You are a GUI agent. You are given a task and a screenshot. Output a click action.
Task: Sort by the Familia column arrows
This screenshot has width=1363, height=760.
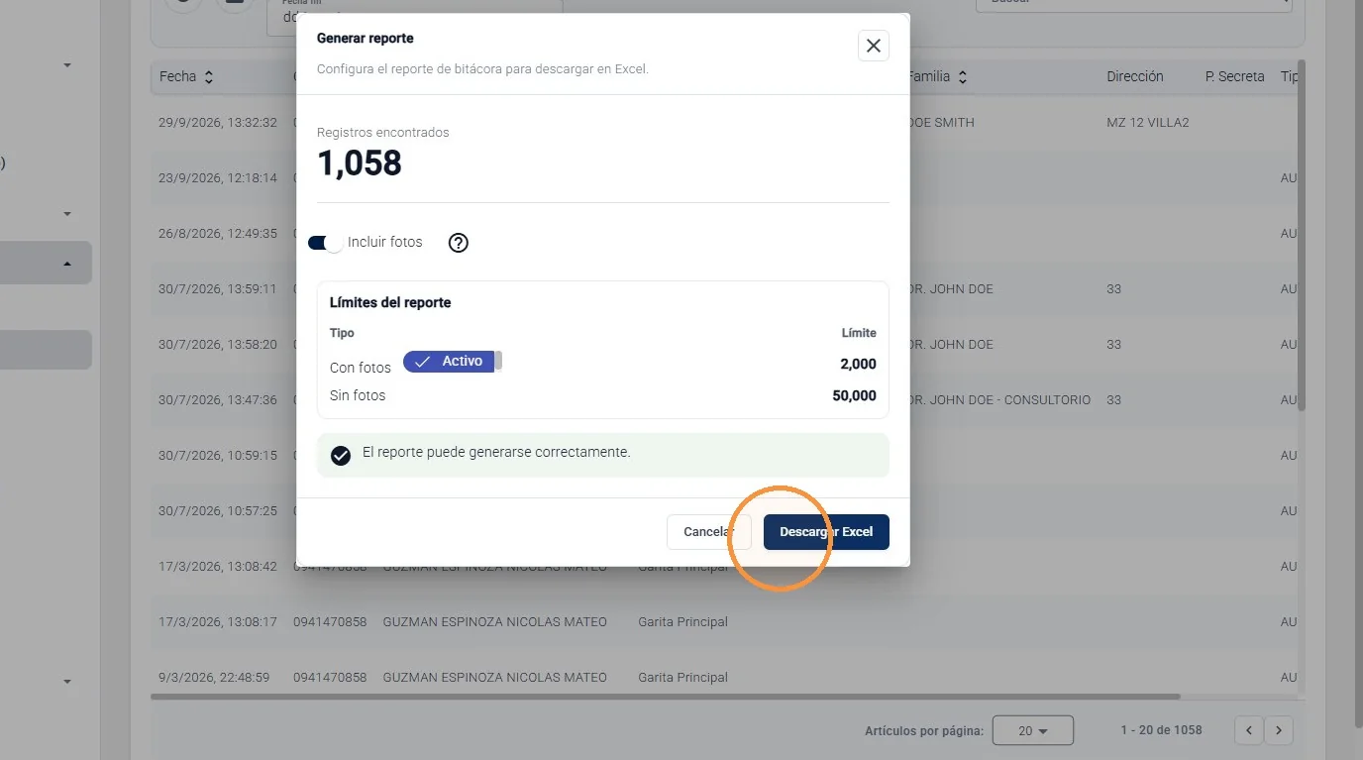pyautogui.click(x=962, y=77)
